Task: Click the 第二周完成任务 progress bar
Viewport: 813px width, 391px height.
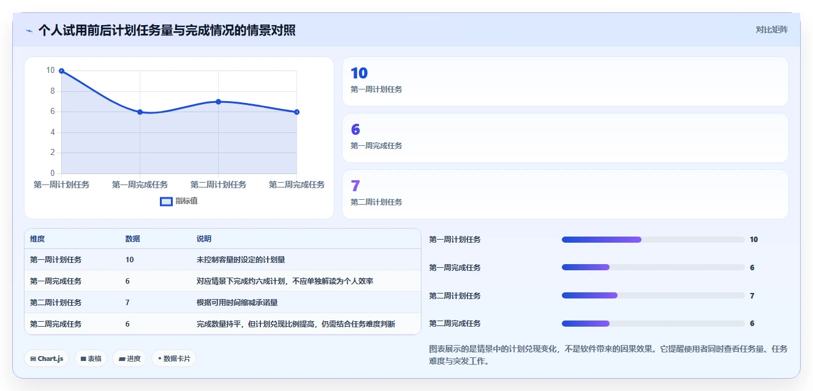Action: click(653, 324)
